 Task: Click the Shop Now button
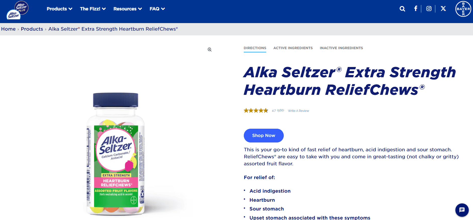click(x=264, y=135)
